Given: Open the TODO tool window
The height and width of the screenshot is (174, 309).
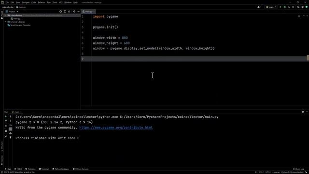Looking at the screenshot, I should click(18, 169).
